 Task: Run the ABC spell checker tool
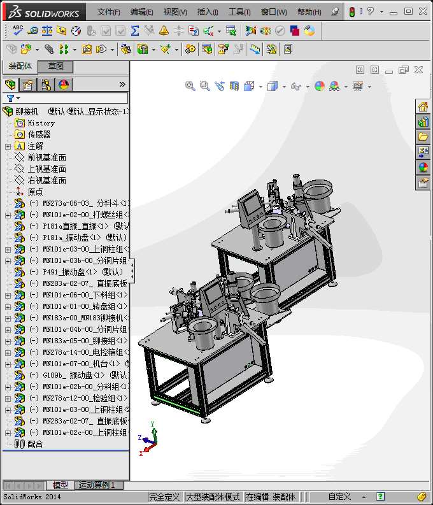click(17, 31)
